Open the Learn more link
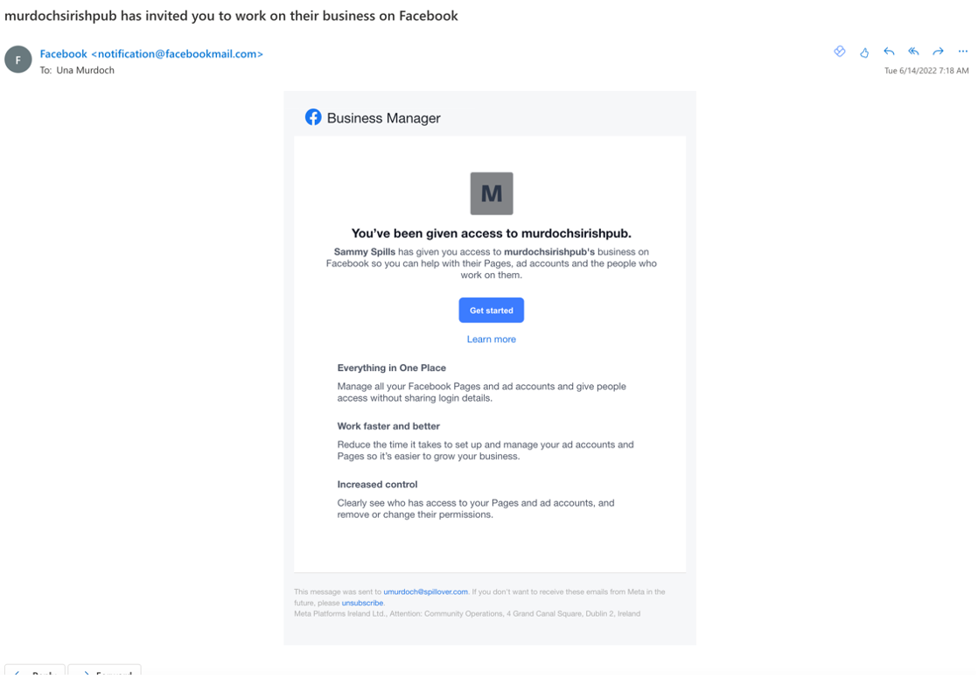 pyautogui.click(x=492, y=339)
